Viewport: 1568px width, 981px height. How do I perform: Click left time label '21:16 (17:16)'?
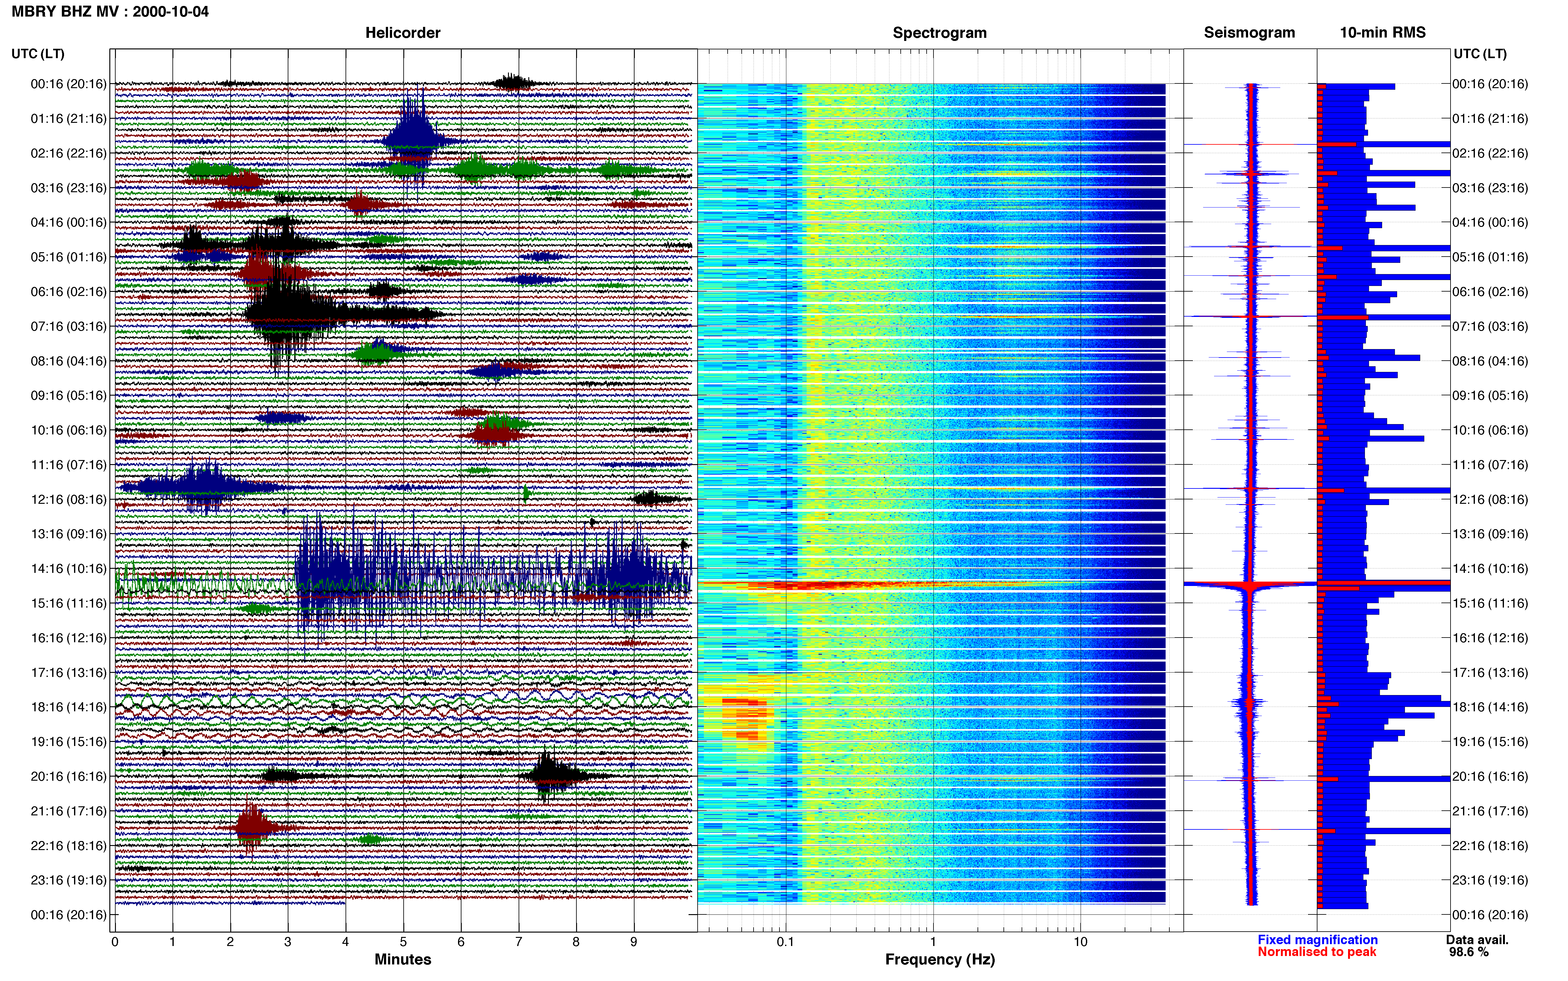point(69,811)
